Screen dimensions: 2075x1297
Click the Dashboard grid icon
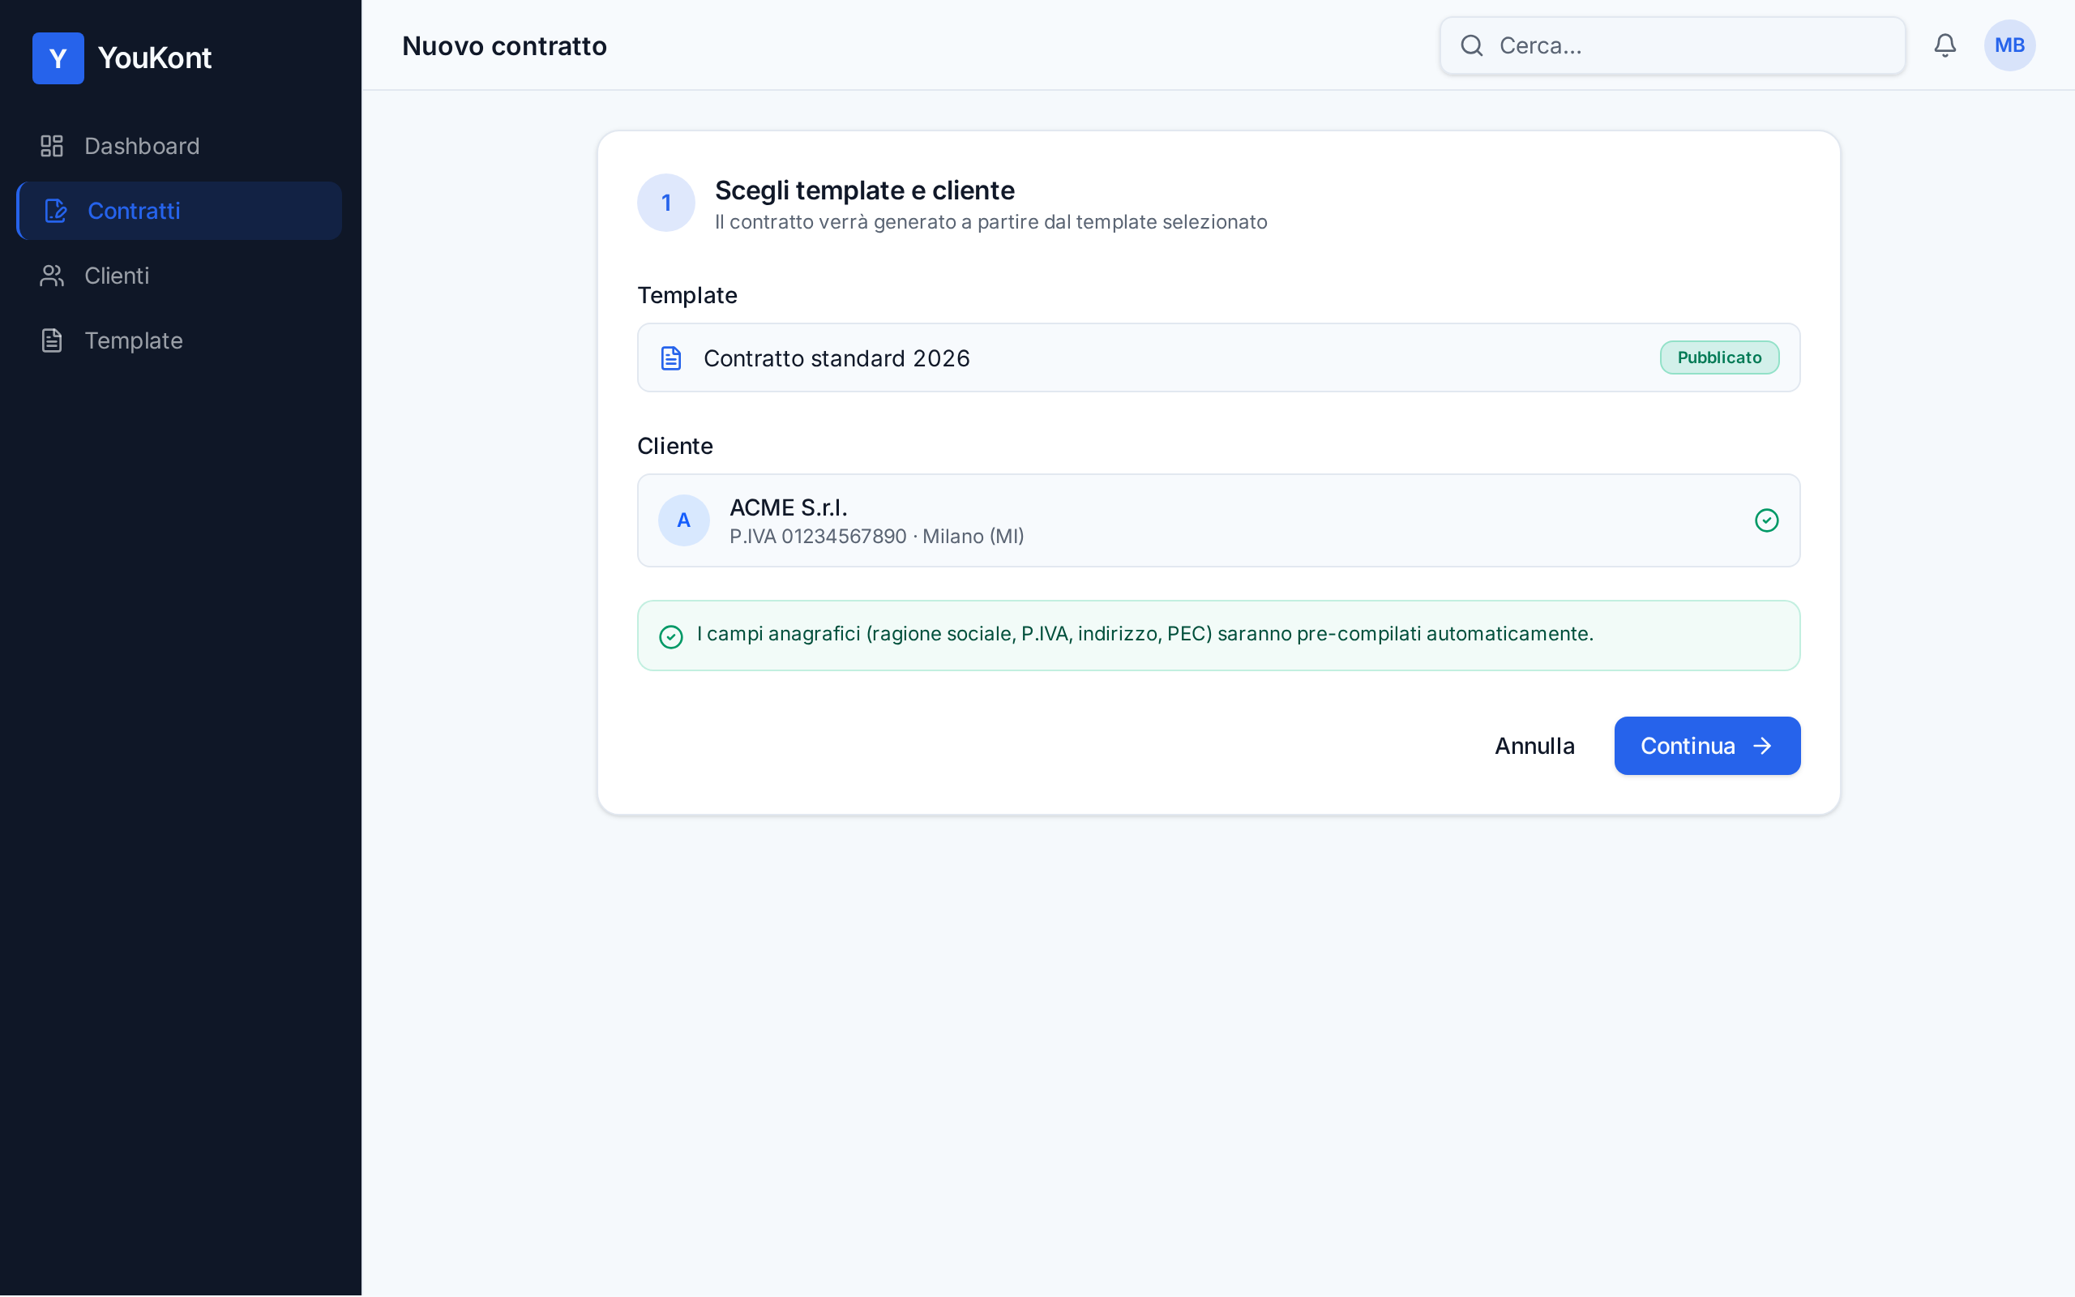coord(51,146)
